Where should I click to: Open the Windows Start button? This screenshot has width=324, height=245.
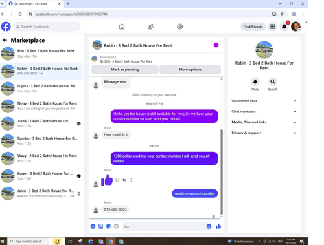click(x=3, y=241)
